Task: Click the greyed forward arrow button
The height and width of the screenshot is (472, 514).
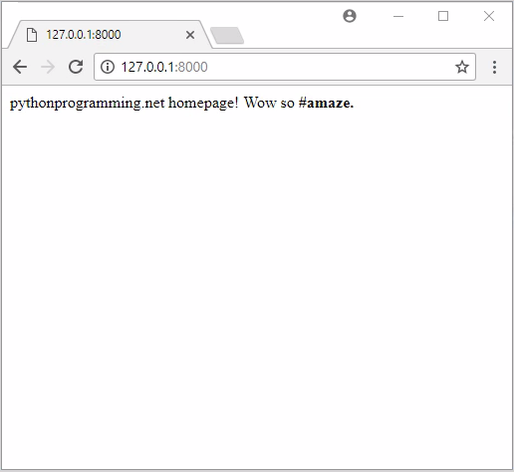Action: [x=48, y=67]
